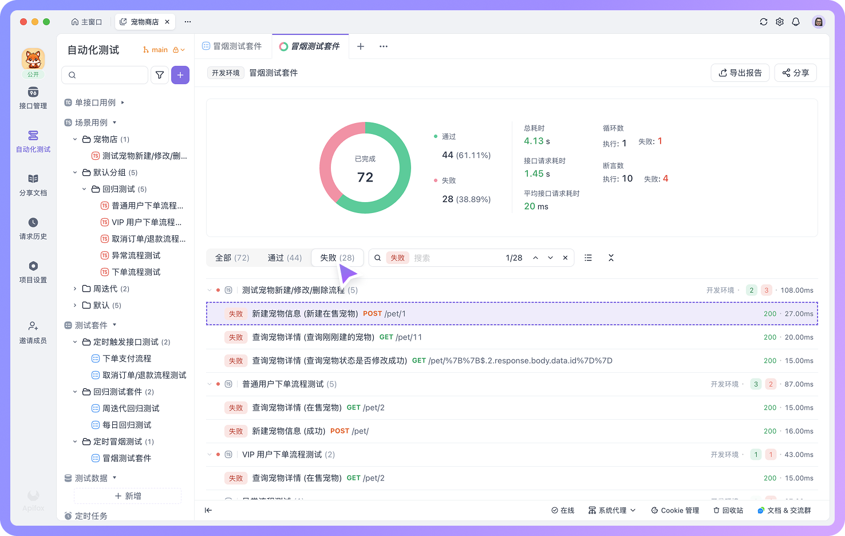The image size is (845, 536).
Task: Click the purple plus button to add a test
Action: pyautogui.click(x=180, y=75)
